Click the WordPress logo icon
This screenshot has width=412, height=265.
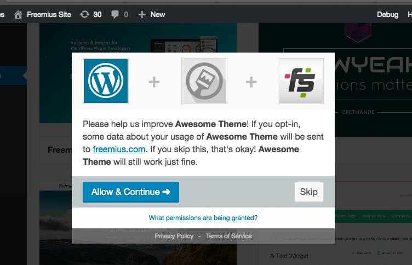point(106,82)
